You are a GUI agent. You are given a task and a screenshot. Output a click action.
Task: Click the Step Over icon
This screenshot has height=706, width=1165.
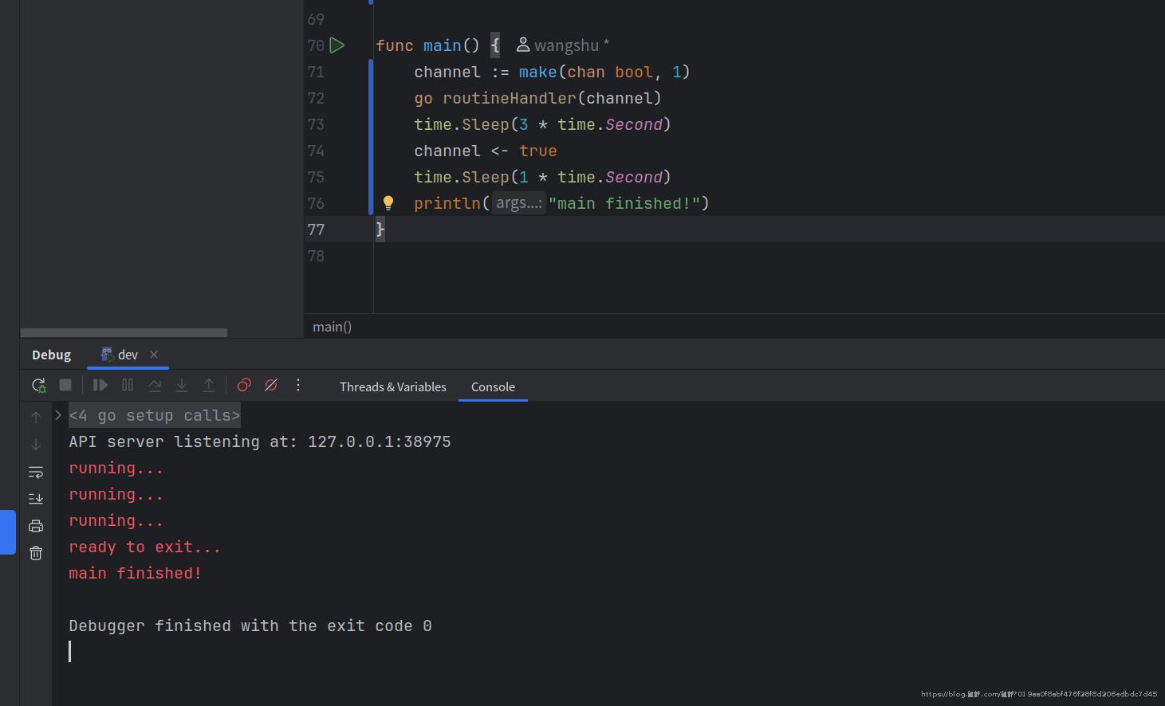pos(155,386)
